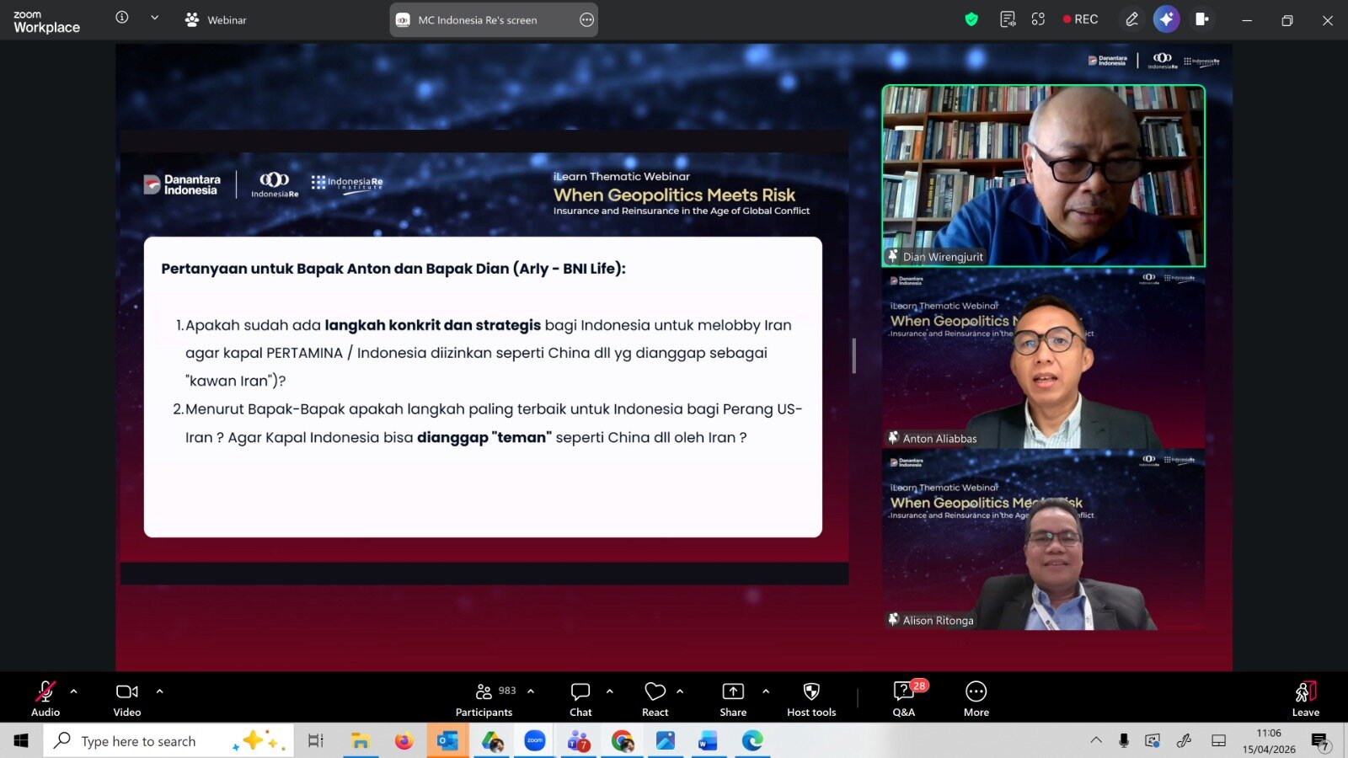Open Windows Task View
This screenshot has width=1348, height=758.
point(315,740)
